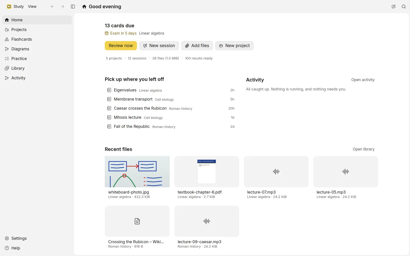Click the home icon beside Good evening

tap(84, 7)
